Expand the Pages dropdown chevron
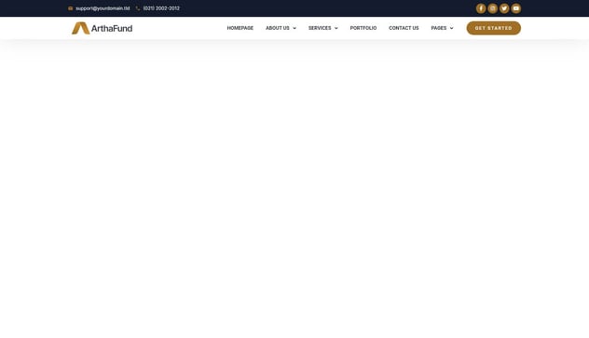The height and width of the screenshot is (338, 589). (x=451, y=28)
